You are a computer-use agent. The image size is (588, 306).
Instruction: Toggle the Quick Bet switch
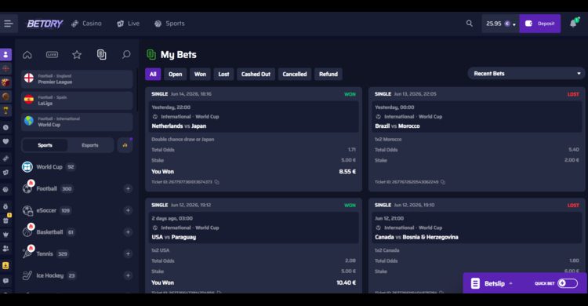pyautogui.click(x=568, y=283)
